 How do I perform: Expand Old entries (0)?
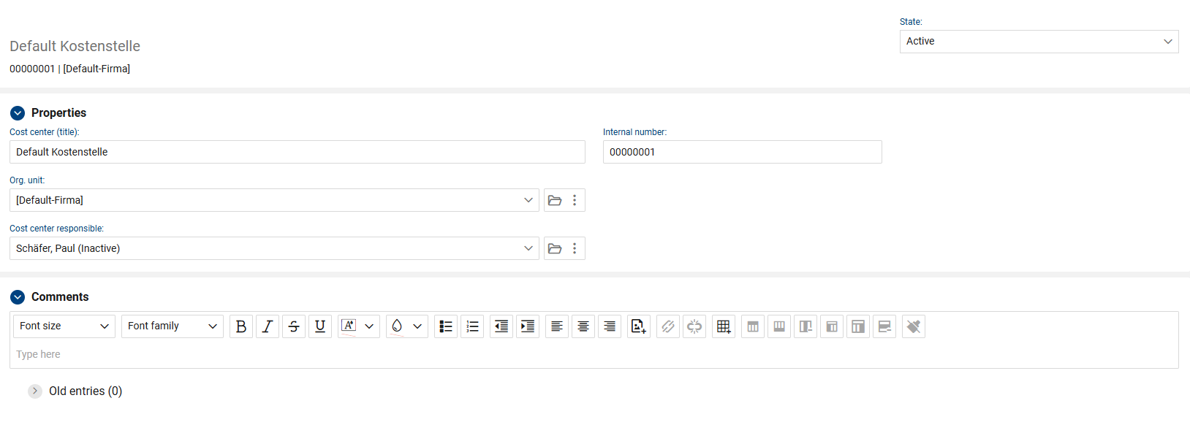click(35, 391)
